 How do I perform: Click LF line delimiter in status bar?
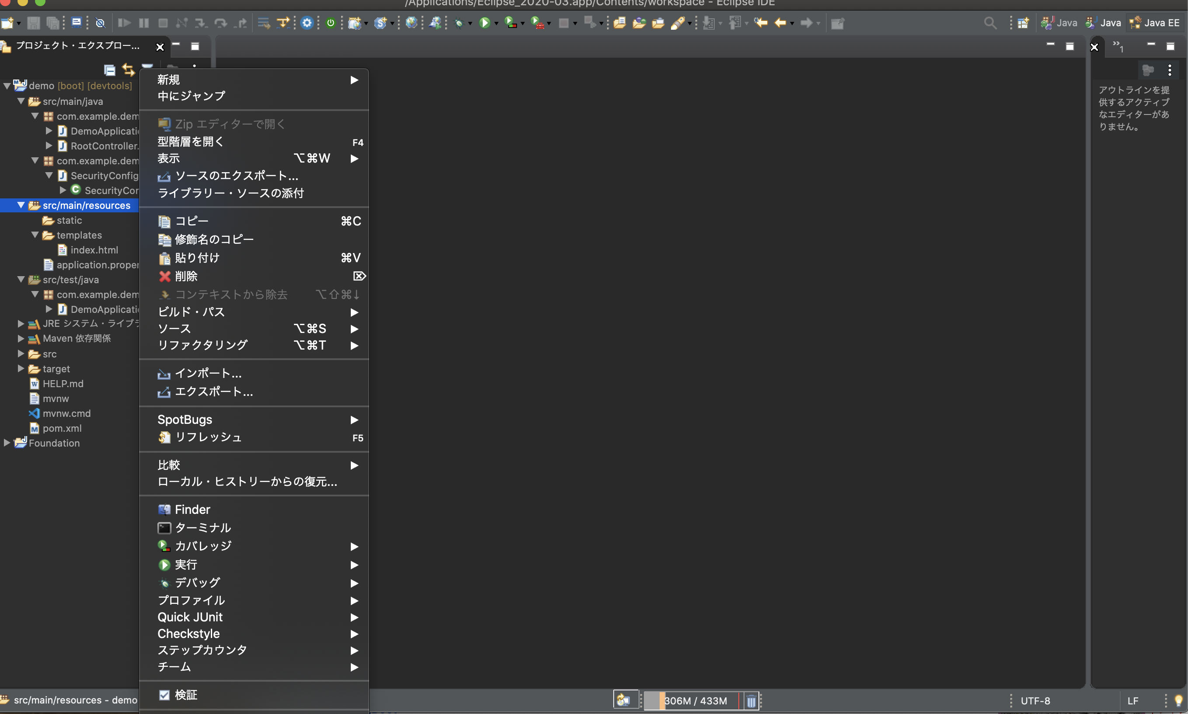tap(1132, 701)
